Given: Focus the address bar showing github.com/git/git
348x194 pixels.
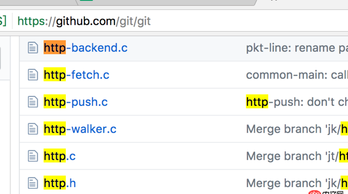Looking at the screenshot, I should tap(180, 21).
